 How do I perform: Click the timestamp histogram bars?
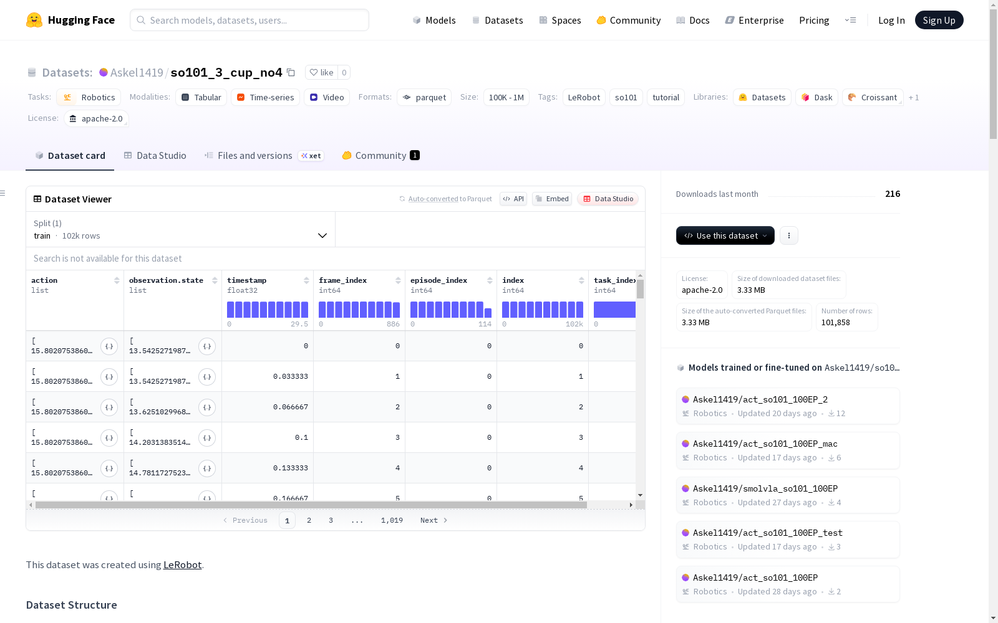pyautogui.click(x=268, y=310)
